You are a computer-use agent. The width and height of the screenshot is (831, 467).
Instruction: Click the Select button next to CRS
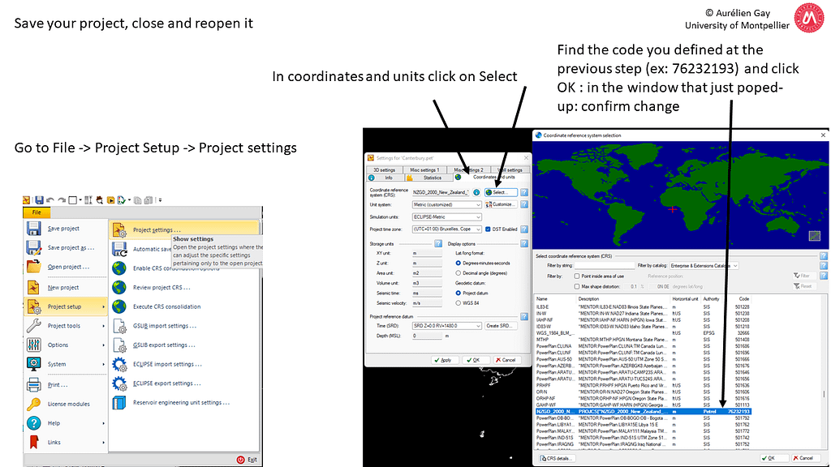click(500, 192)
